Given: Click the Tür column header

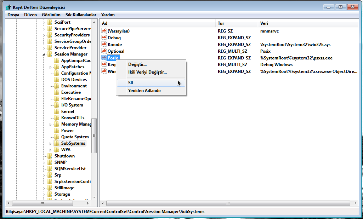Looking at the screenshot, I should [237, 23].
